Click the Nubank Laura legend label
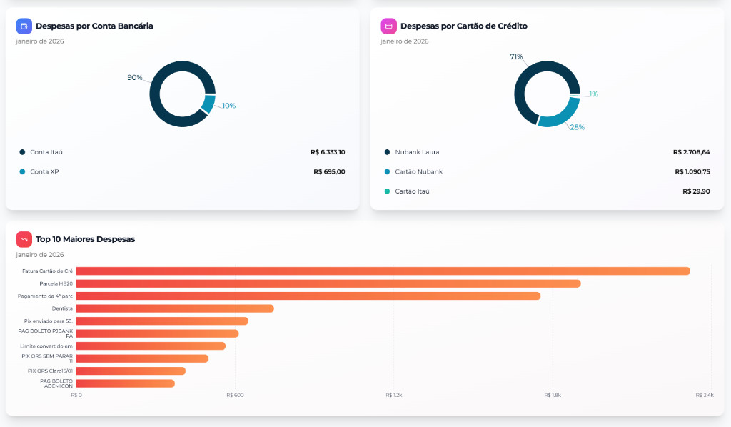Screen dimensions: 731x427 tap(417, 152)
